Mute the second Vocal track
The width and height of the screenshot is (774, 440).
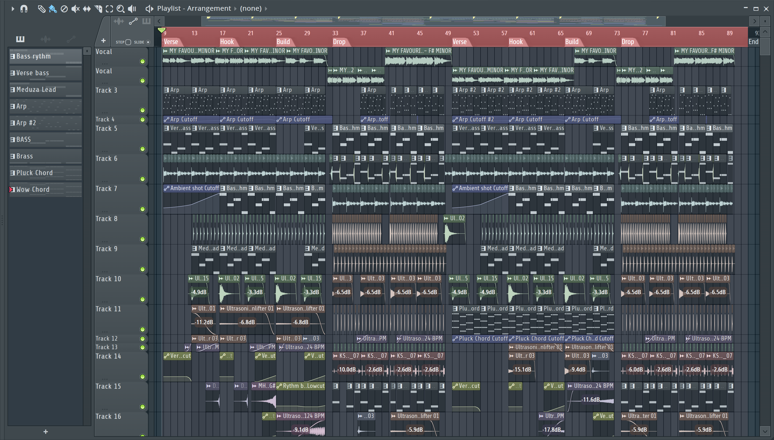(x=142, y=81)
